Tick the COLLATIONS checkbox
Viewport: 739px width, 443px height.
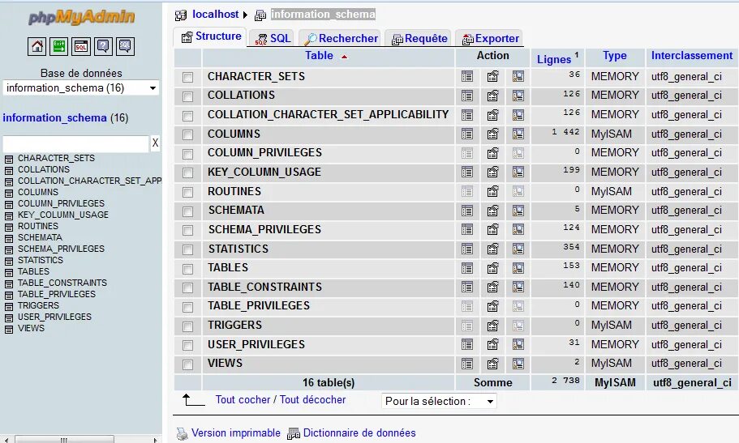click(187, 96)
